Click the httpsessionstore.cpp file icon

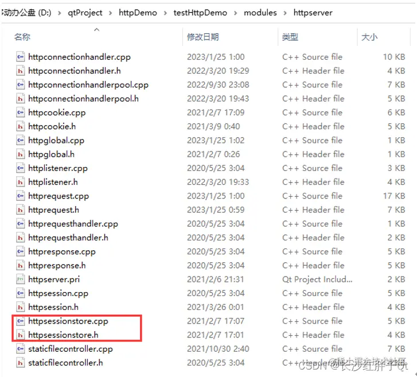[x=21, y=321]
